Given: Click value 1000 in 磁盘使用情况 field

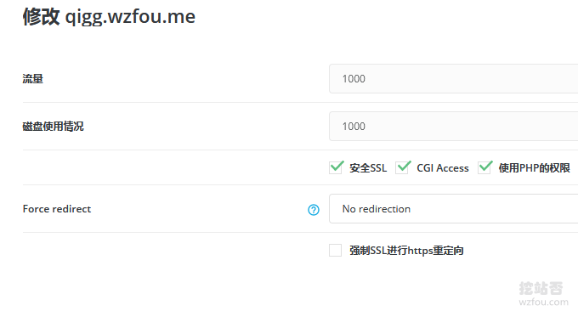Looking at the screenshot, I should coord(354,127).
